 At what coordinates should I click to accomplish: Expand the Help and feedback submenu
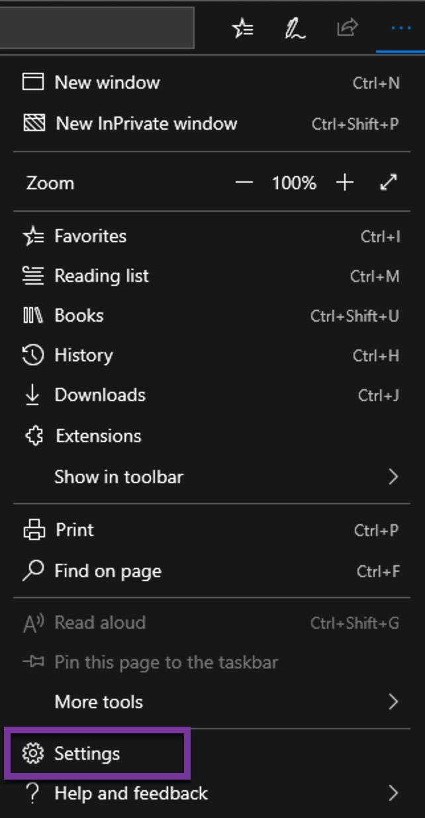tap(393, 793)
